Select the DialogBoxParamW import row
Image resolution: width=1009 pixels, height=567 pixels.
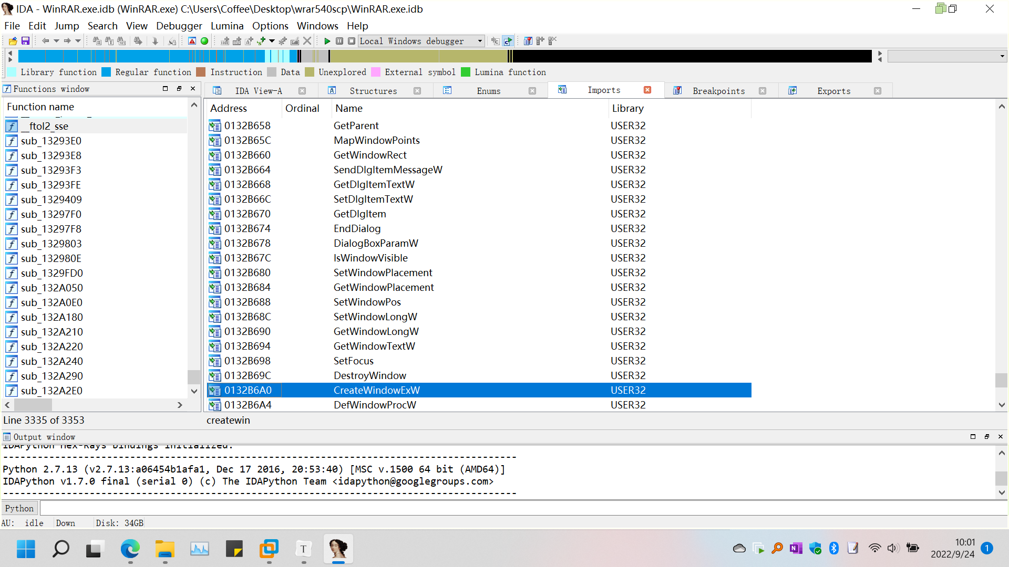[479, 243]
